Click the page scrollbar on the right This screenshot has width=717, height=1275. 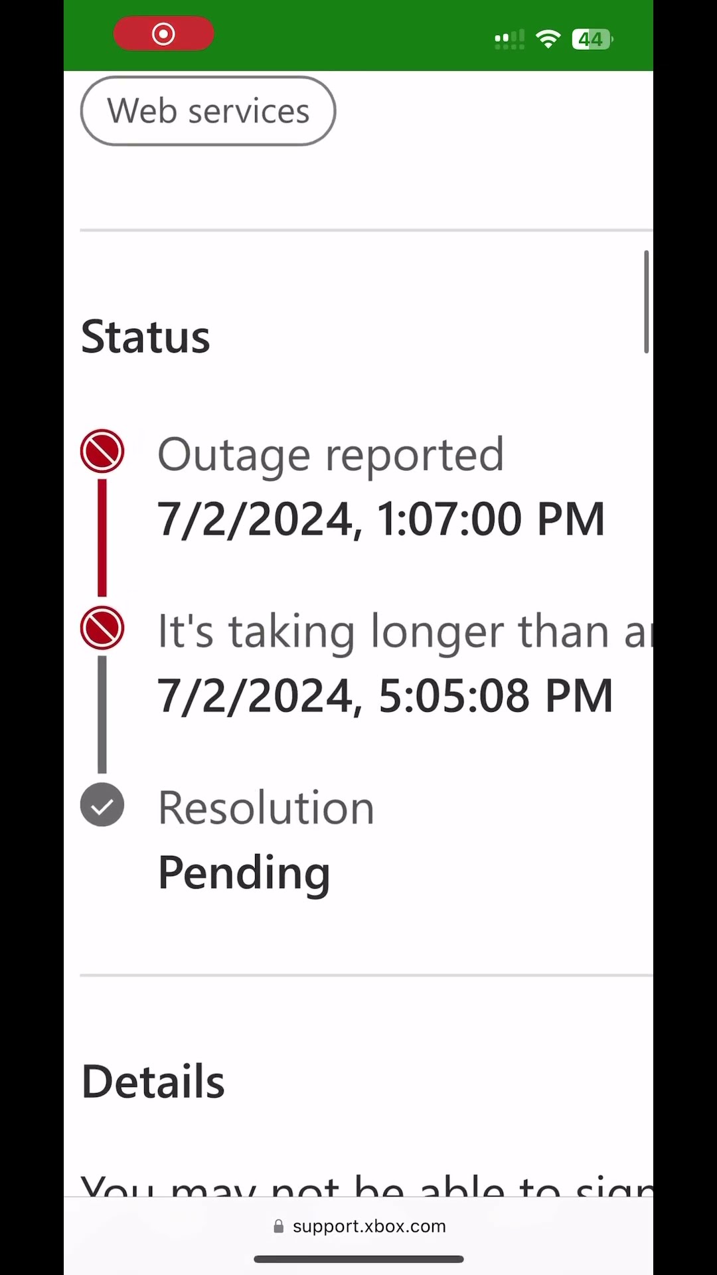pos(646,302)
